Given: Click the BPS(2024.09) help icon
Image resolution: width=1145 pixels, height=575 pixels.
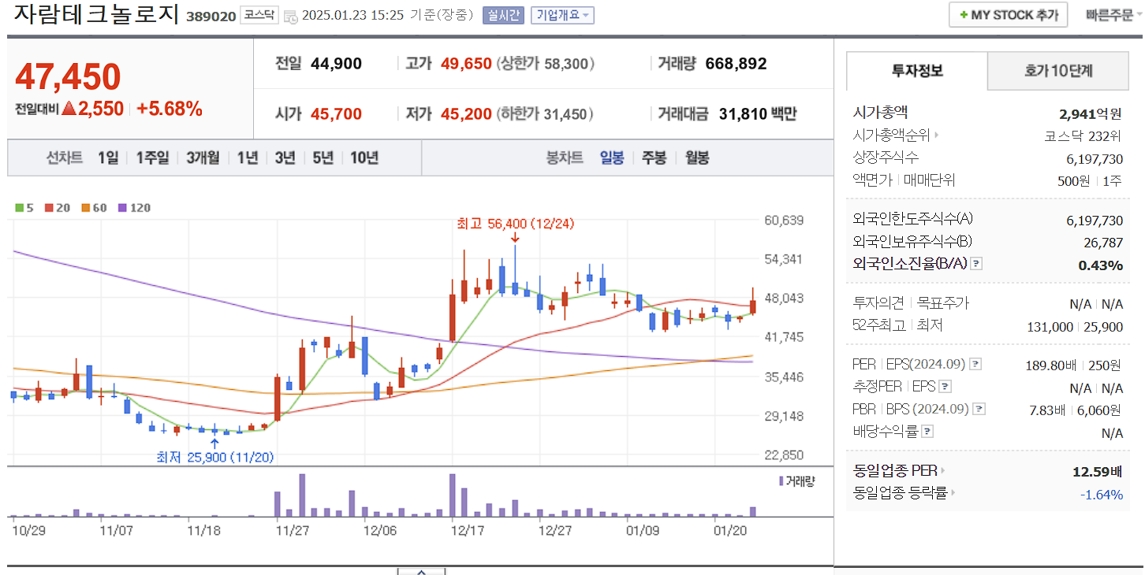Looking at the screenshot, I should pos(979,409).
